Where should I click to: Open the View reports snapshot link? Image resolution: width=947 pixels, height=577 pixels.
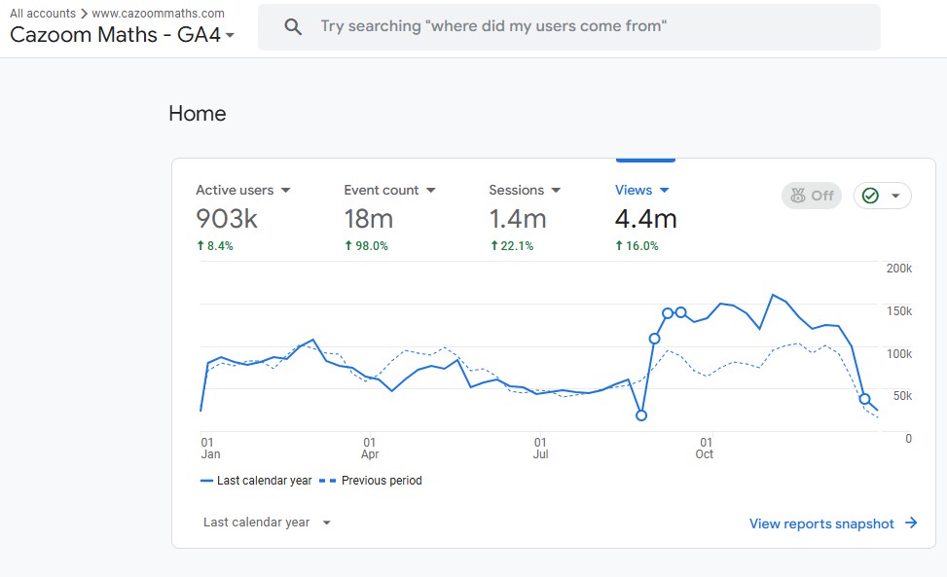click(x=833, y=523)
